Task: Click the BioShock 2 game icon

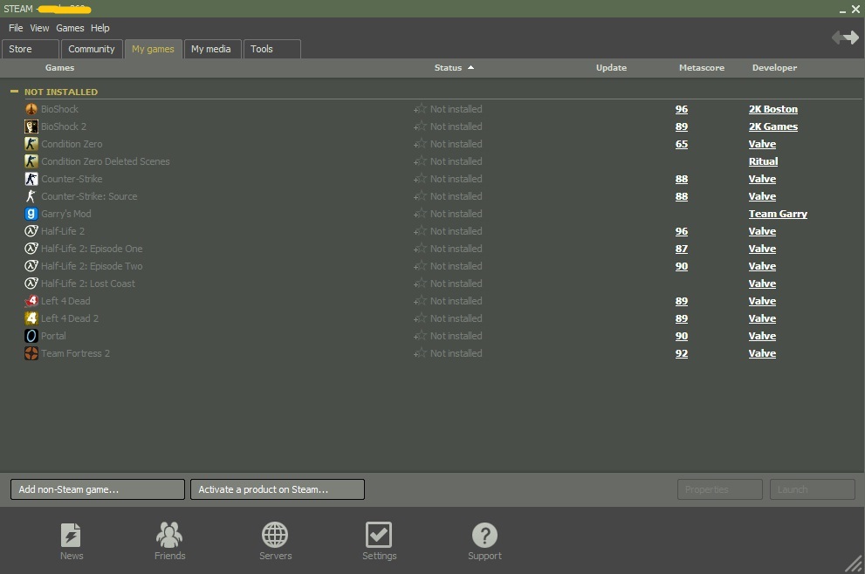Action: [31, 126]
